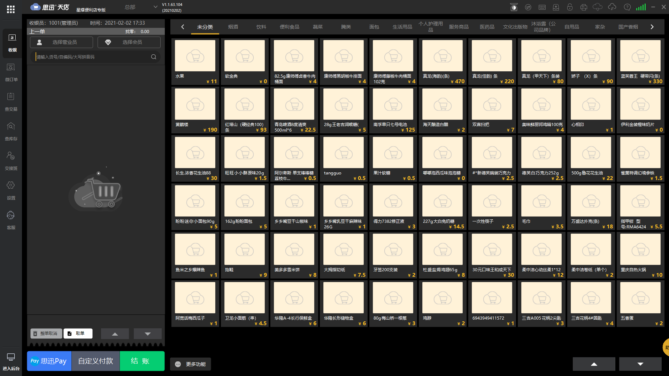Open the on-screen keyboard icon
This screenshot has height=376, width=669.
[542, 7]
